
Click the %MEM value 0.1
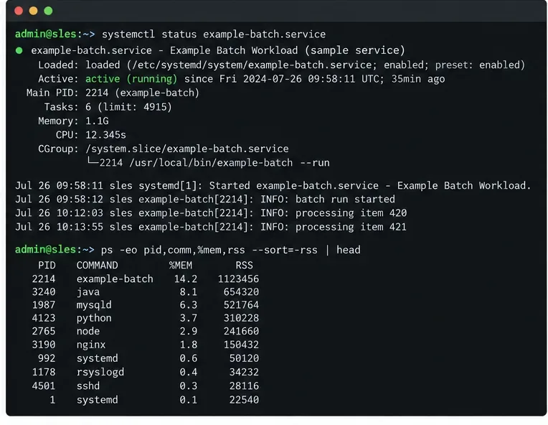click(189, 400)
